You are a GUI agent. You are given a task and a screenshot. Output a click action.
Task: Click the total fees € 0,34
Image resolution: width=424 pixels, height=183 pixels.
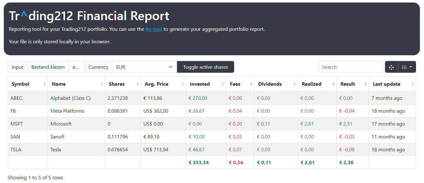236,163
